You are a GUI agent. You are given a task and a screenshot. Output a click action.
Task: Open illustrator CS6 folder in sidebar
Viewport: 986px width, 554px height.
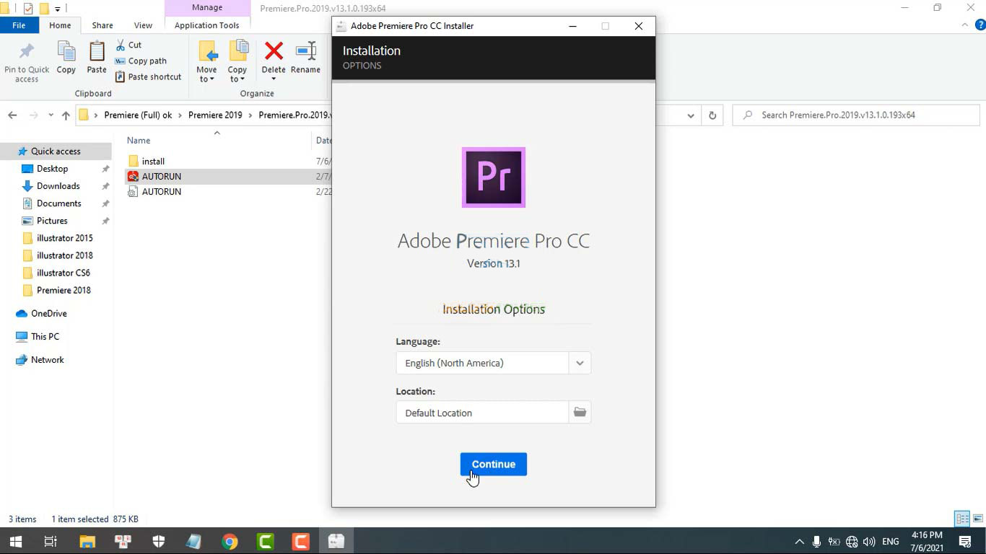click(x=63, y=273)
